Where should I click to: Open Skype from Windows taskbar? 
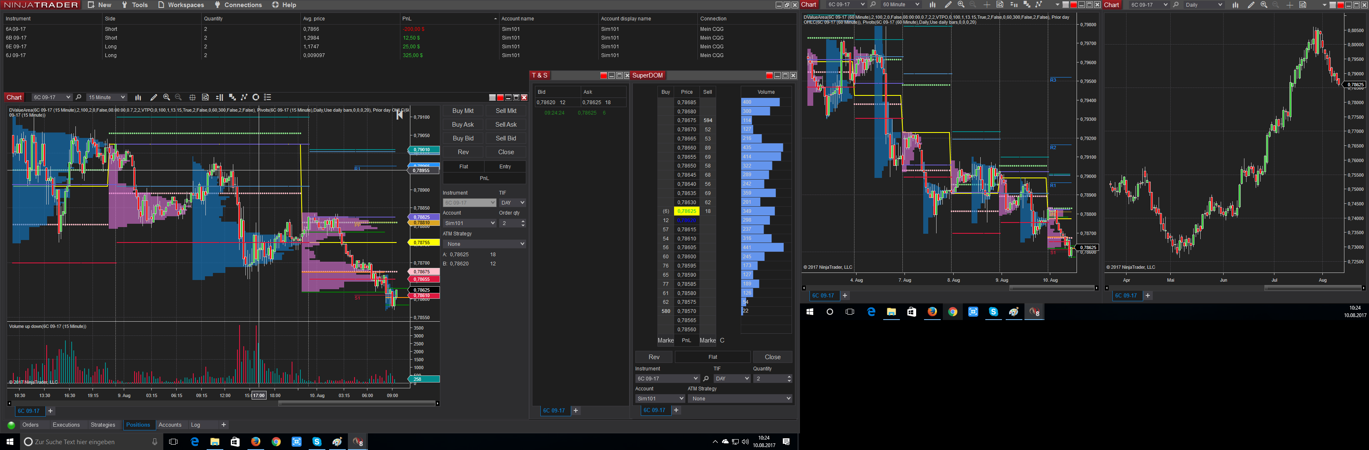(317, 442)
